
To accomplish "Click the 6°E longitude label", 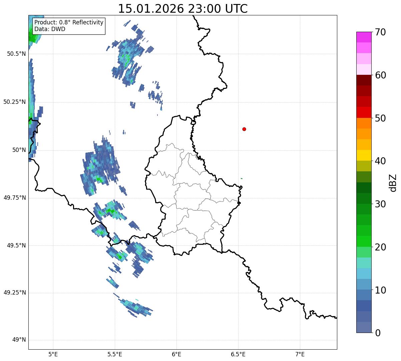I will [x=176, y=354].
